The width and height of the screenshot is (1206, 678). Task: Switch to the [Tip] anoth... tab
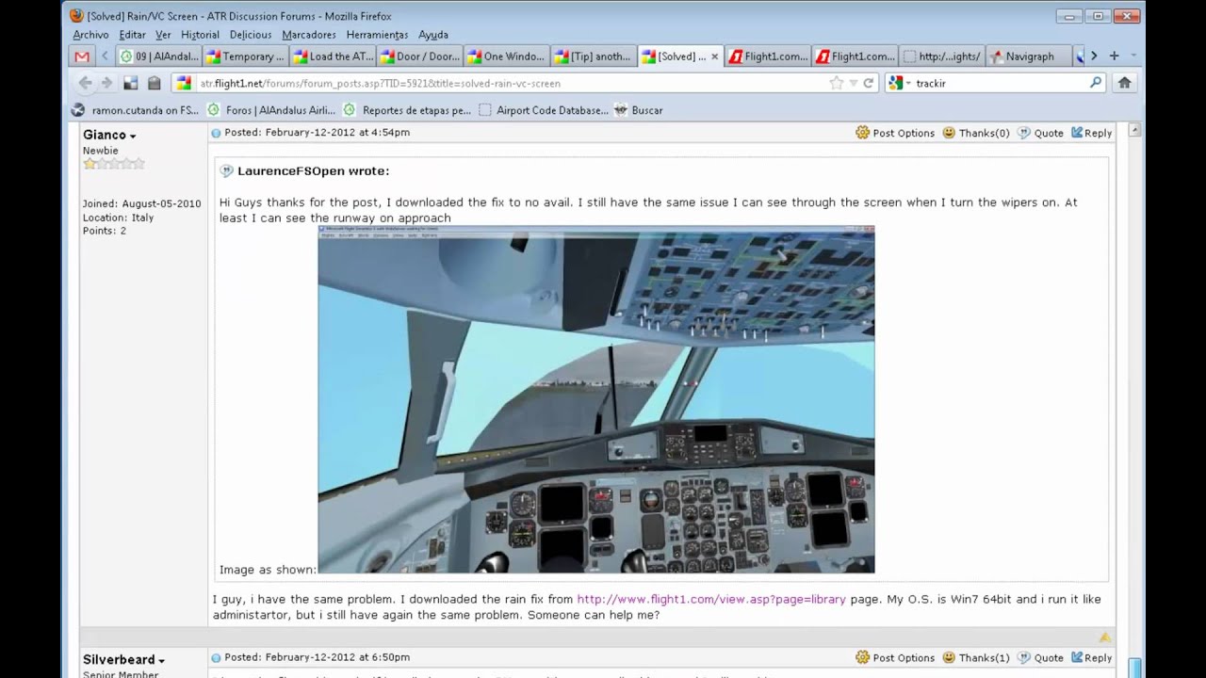pyautogui.click(x=594, y=56)
